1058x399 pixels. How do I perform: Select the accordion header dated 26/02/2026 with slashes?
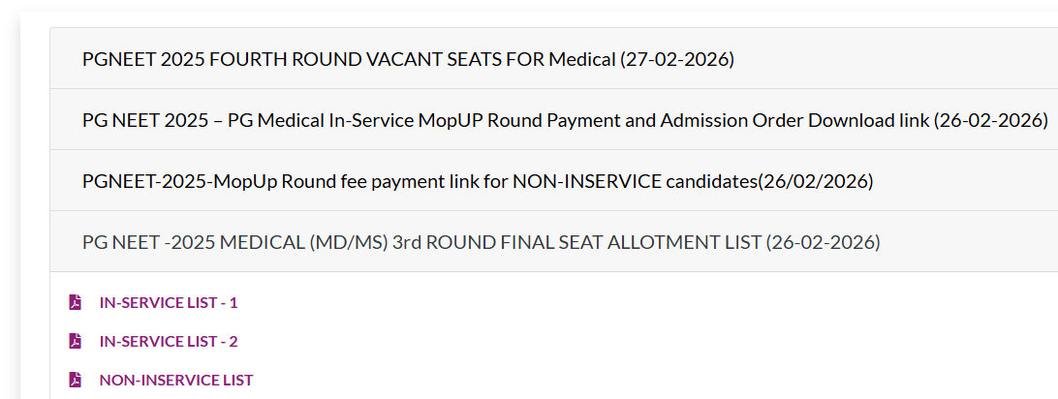click(478, 181)
